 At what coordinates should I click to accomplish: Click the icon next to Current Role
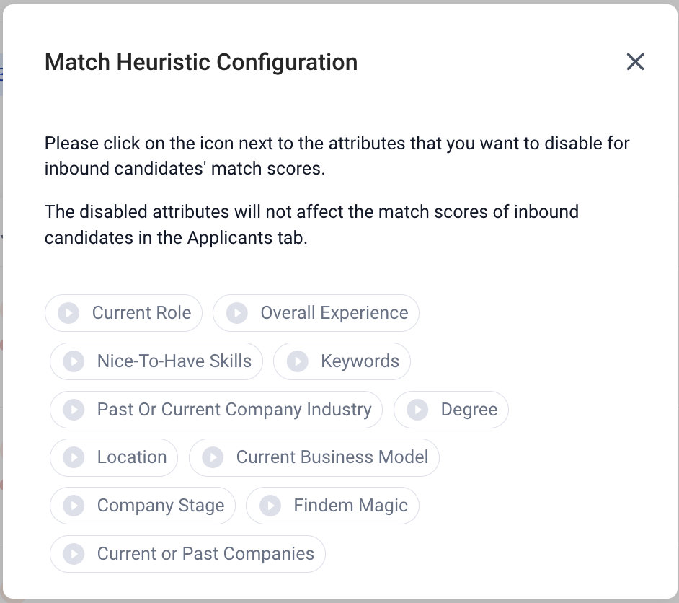coord(69,313)
